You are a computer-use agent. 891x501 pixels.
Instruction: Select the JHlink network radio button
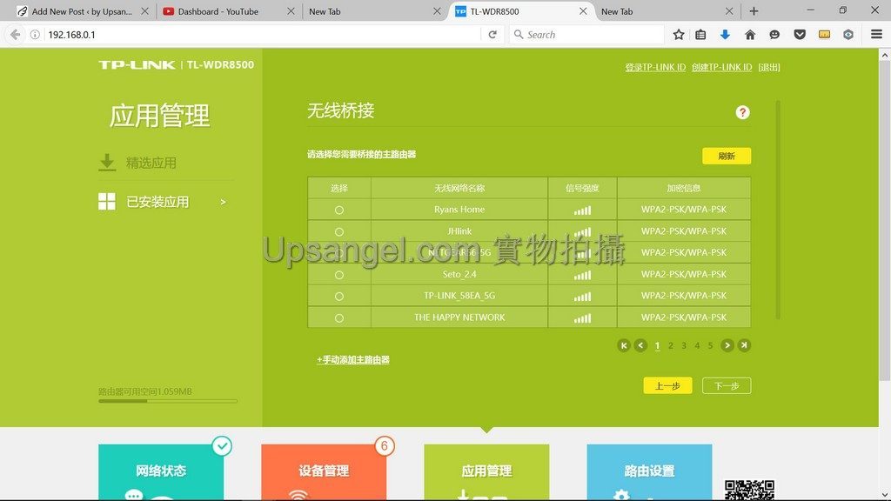point(339,231)
